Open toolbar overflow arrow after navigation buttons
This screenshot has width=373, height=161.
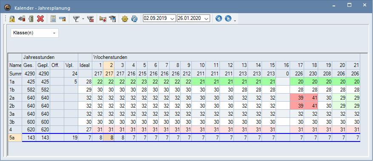235,21
